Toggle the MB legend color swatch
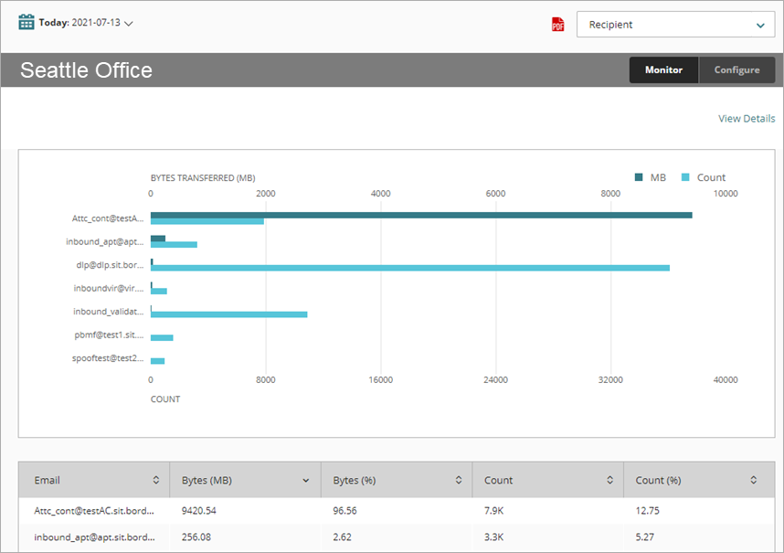 (x=639, y=177)
